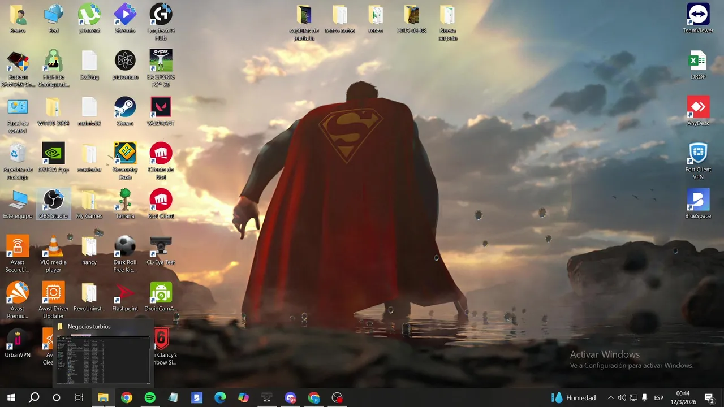Select the Geometry Dash shortcut
The image size is (724, 407).
click(125, 162)
